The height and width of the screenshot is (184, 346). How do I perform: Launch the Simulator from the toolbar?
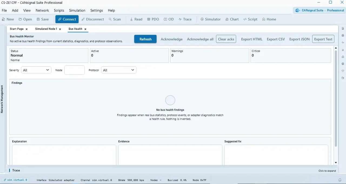coord(211,19)
